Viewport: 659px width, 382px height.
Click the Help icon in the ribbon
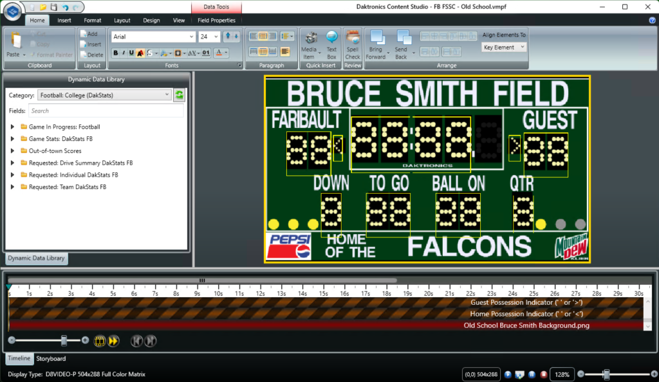pyautogui.click(x=652, y=21)
